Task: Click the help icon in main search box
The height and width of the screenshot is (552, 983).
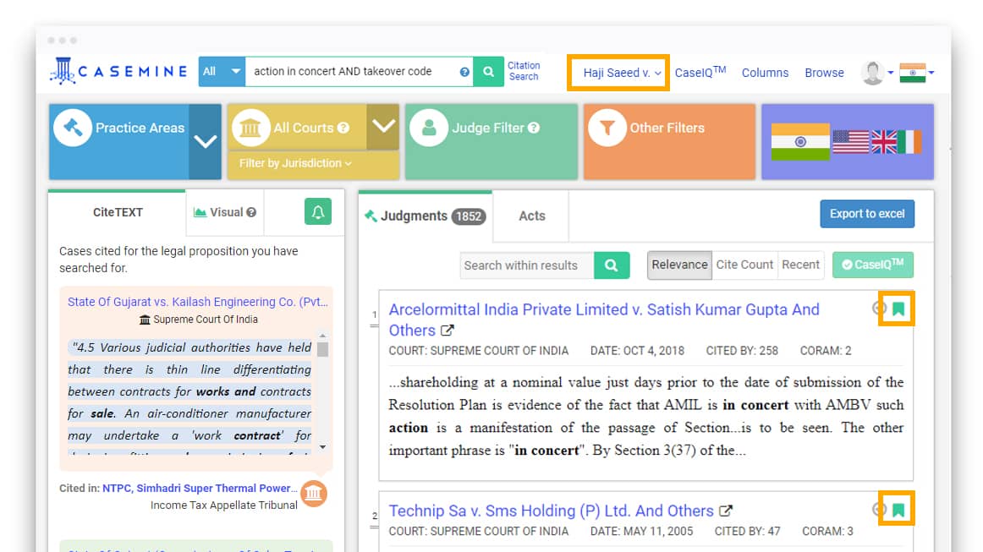Action: [x=464, y=72]
